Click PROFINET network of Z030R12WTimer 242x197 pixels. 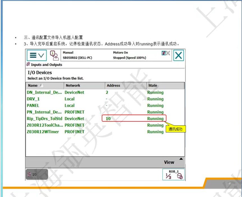point(74,132)
